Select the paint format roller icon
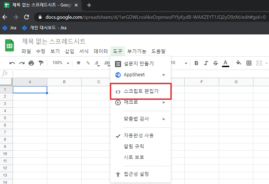Viewport: 269px width, 184px height. [x=41, y=63]
